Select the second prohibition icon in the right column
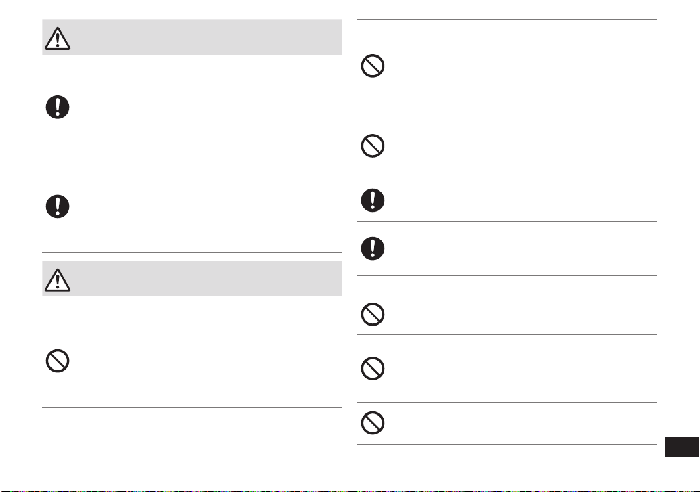This screenshot has width=700, height=492. pos(372,146)
